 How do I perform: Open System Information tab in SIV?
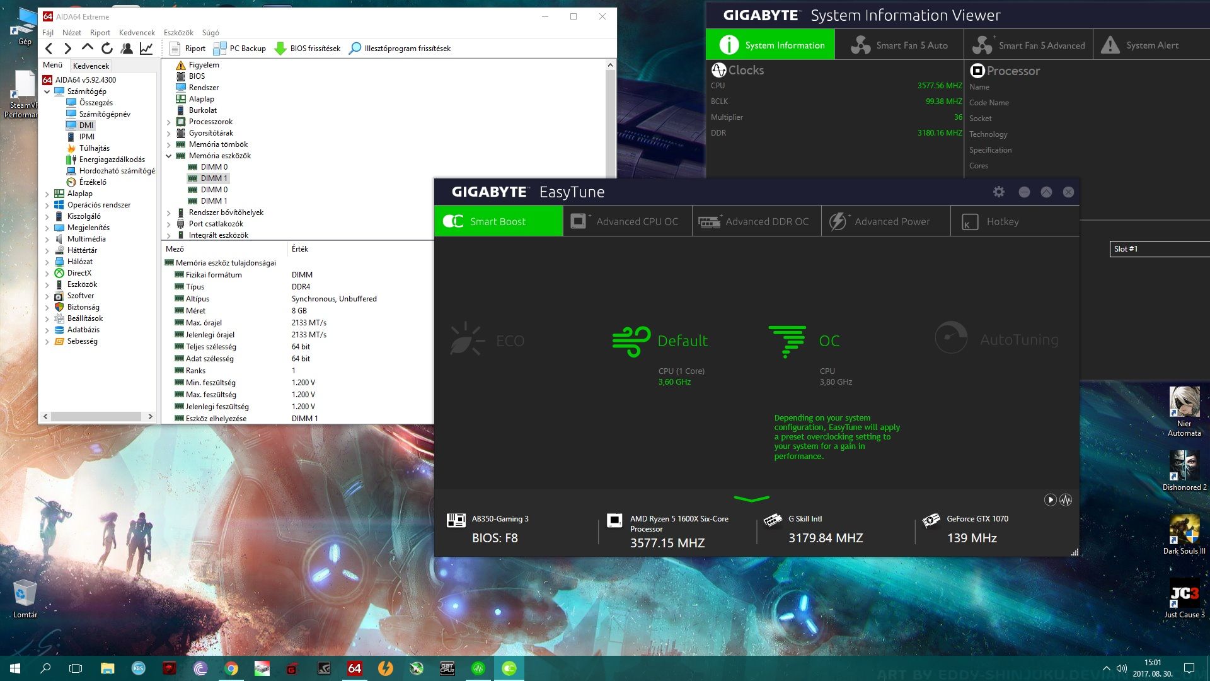(771, 45)
